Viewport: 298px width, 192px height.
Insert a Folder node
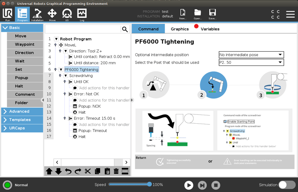point(25,103)
